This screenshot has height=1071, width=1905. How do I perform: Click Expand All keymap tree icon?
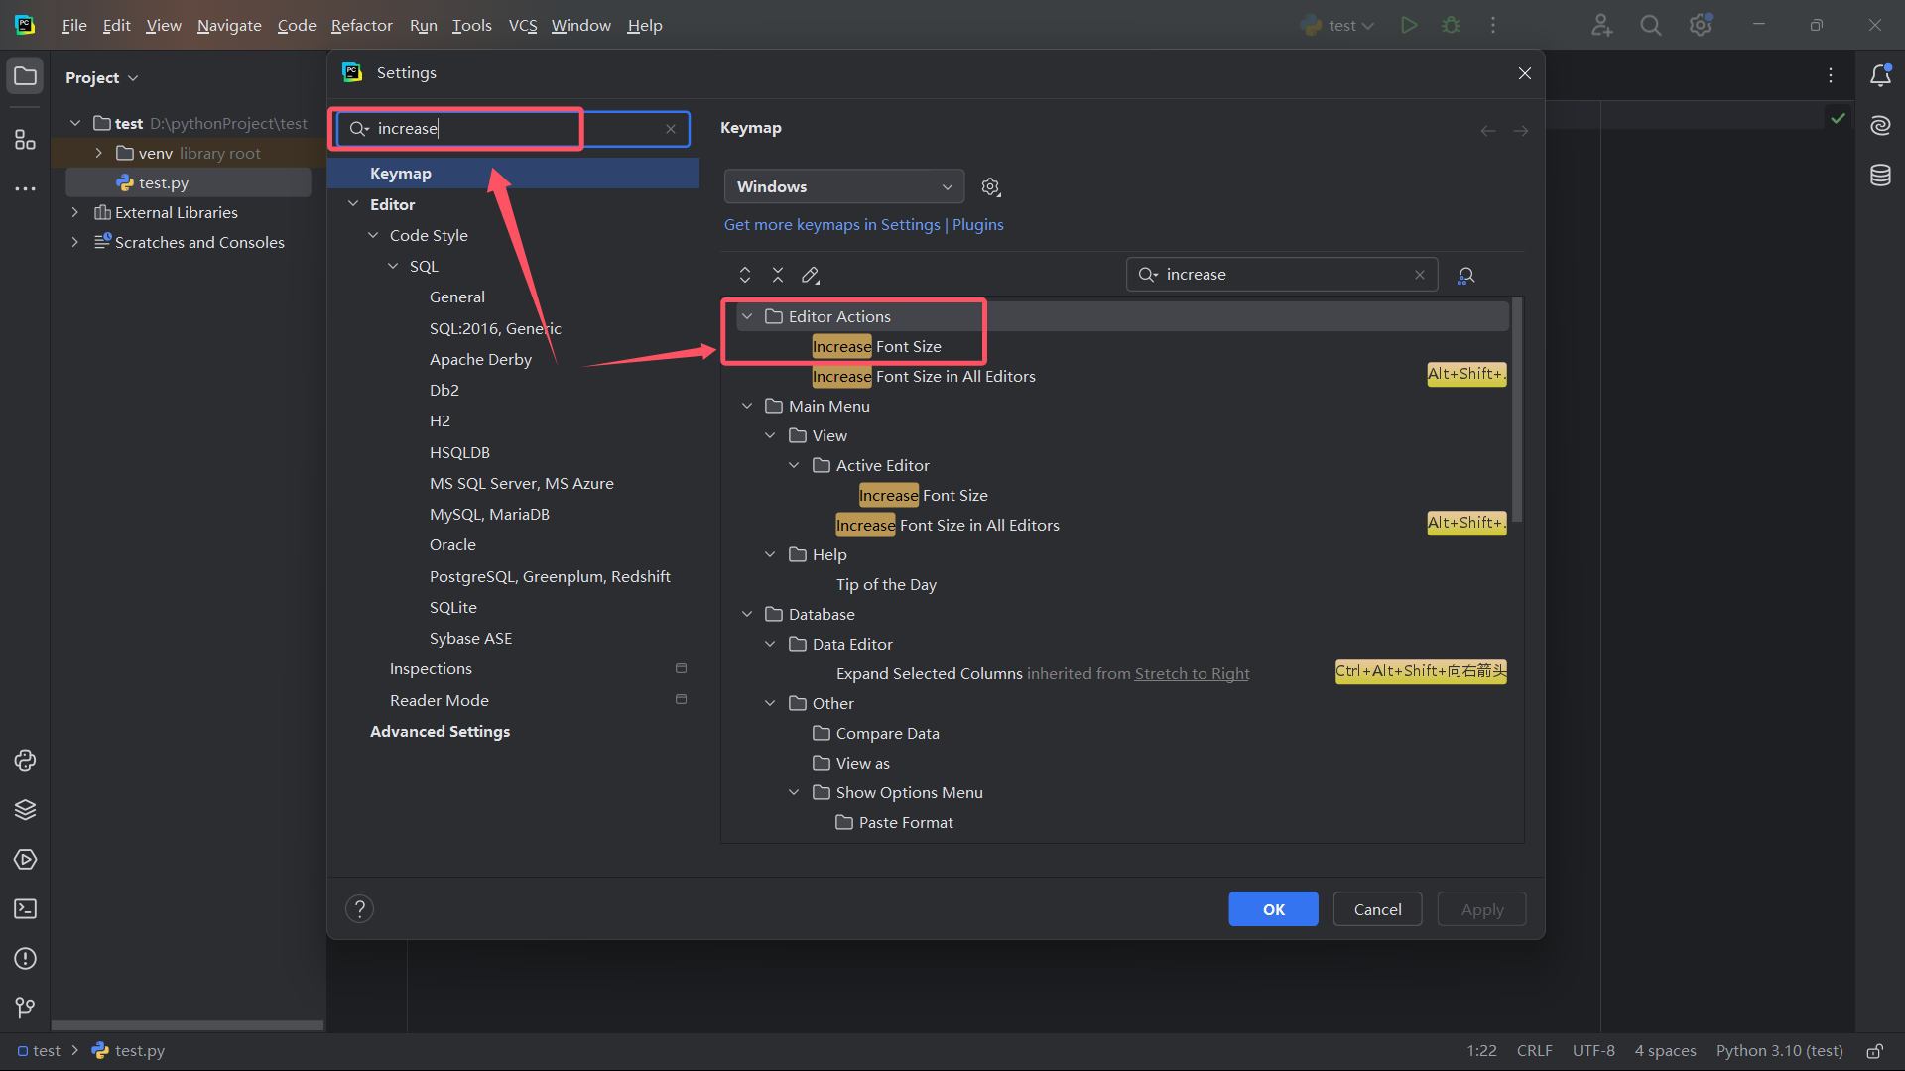pyautogui.click(x=745, y=276)
